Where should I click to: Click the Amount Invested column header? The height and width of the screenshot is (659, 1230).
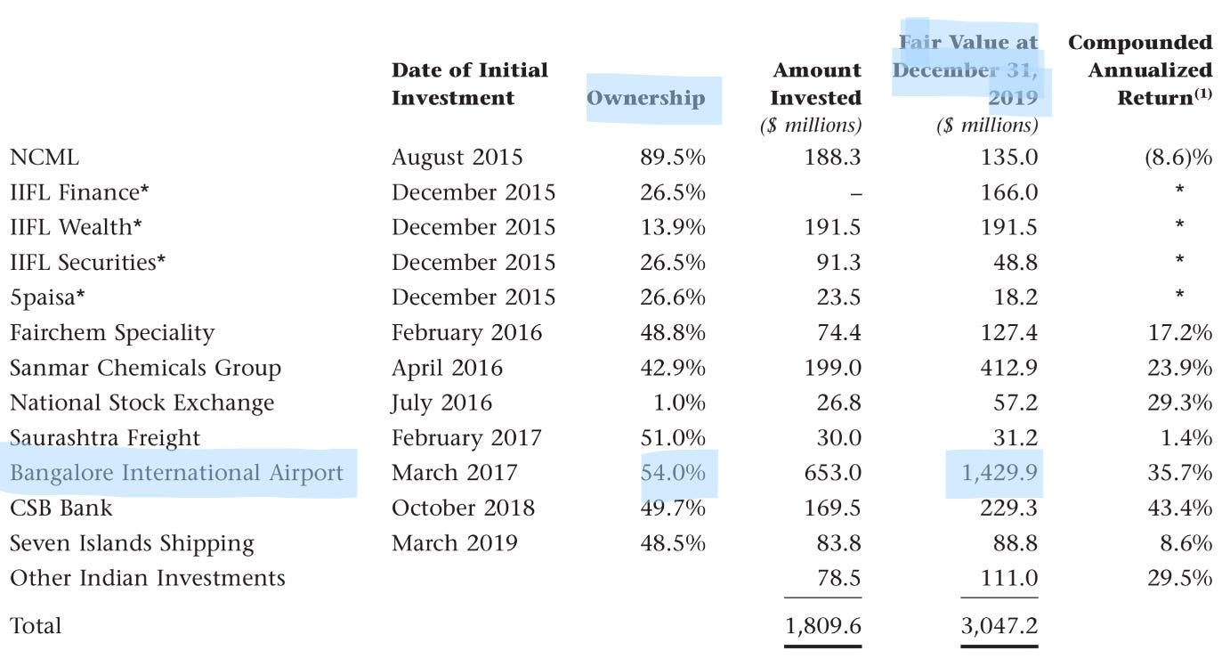click(816, 84)
